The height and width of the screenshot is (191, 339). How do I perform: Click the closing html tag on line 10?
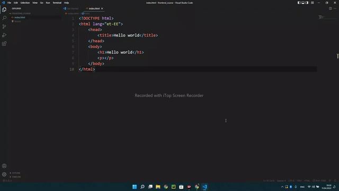click(87, 70)
